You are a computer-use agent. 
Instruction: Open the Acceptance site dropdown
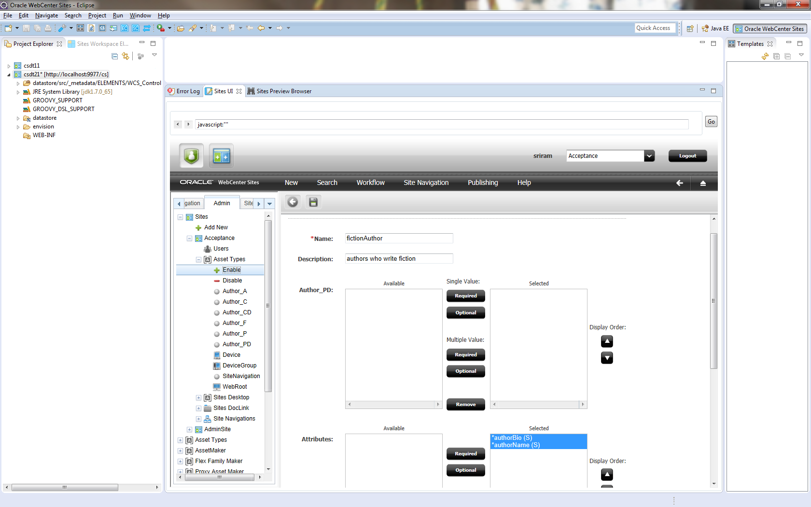[649, 156]
